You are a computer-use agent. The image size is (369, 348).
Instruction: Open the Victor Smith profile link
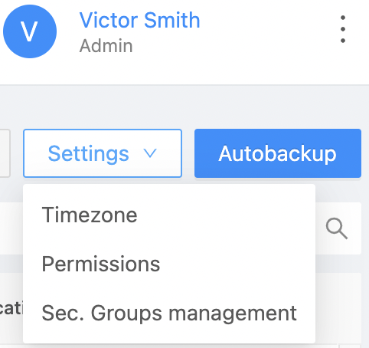pyautogui.click(x=139, y=20)
